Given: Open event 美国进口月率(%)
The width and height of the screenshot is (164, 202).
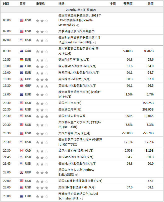Looking at the screenshot, I should 70,109.
